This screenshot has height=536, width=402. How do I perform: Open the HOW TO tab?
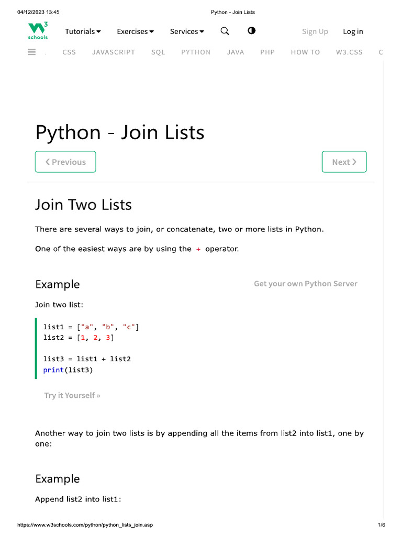pos(305,52)
